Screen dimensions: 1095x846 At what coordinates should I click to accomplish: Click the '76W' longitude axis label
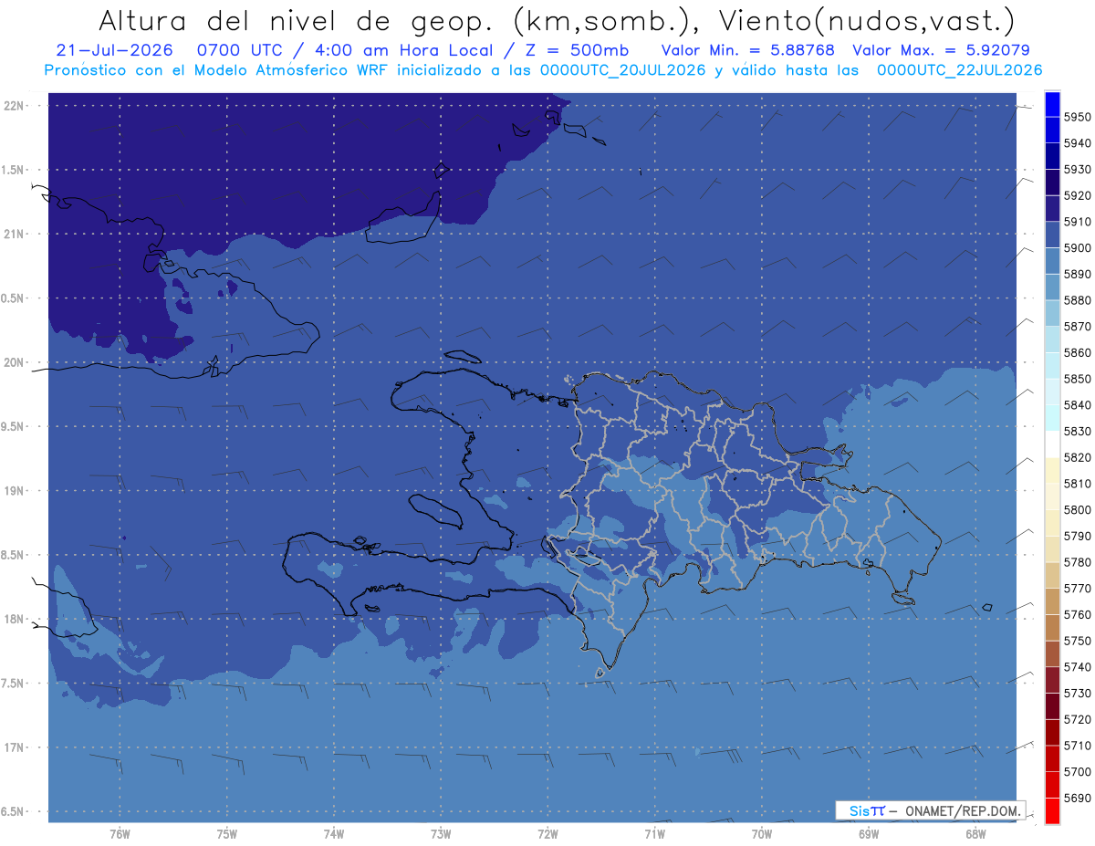click(x=120, y=834)
